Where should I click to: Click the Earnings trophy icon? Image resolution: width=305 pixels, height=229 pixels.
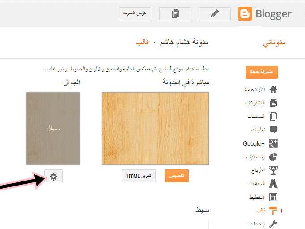[273, 170]
